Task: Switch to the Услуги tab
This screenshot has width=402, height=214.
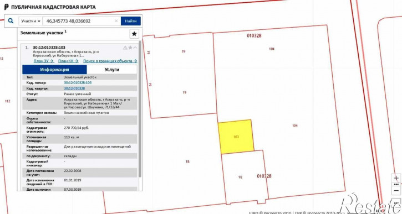Action: coord(112,70)
